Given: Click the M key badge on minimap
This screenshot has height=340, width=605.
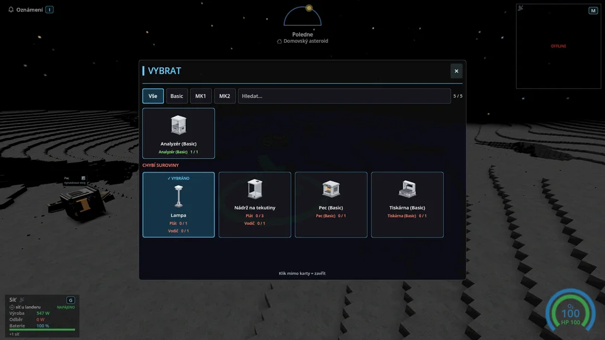Looking at the screenshot, I should tap(593, 11).
